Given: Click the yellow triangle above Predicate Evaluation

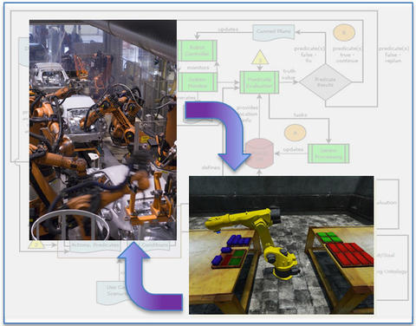Looking at the screenshot, I should (260, 57).
